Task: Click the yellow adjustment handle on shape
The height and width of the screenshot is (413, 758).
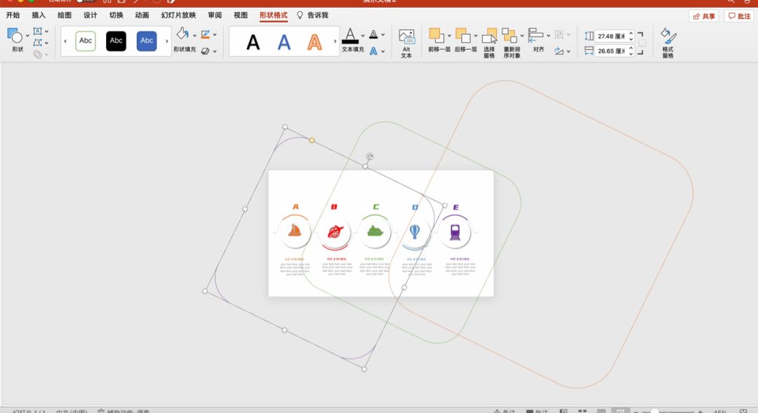Action: 312,140
